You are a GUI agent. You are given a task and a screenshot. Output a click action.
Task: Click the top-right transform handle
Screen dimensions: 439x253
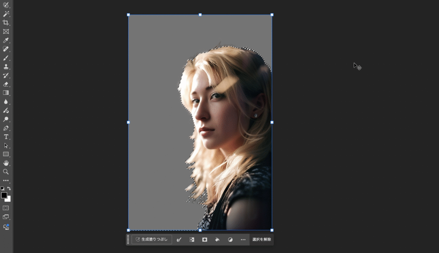(x=272, y=15)
